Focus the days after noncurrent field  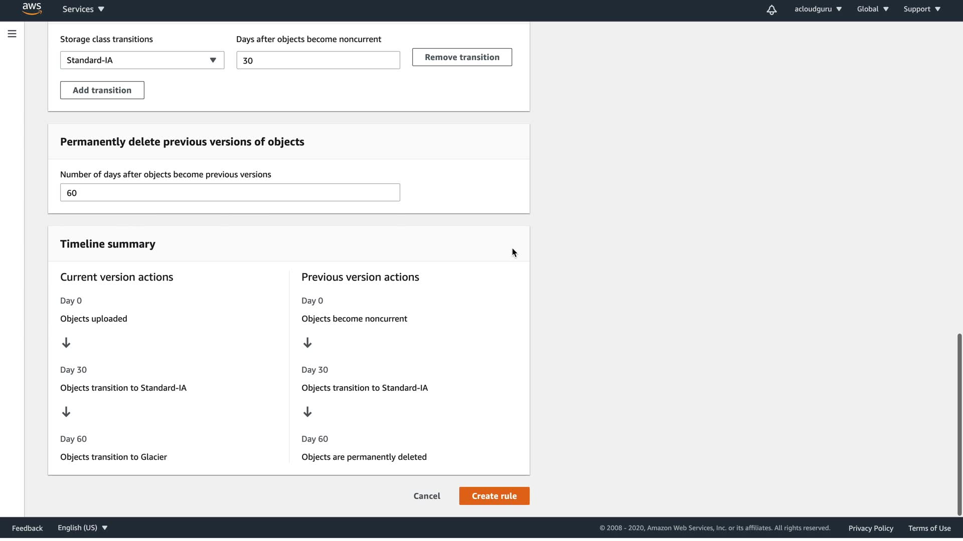(x=318, y=60)
